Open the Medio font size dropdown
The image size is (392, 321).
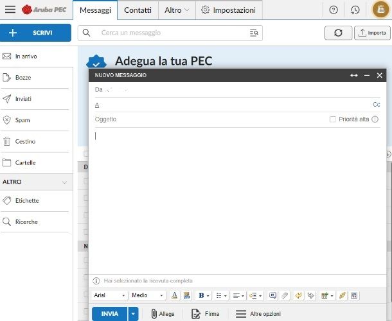148,295
